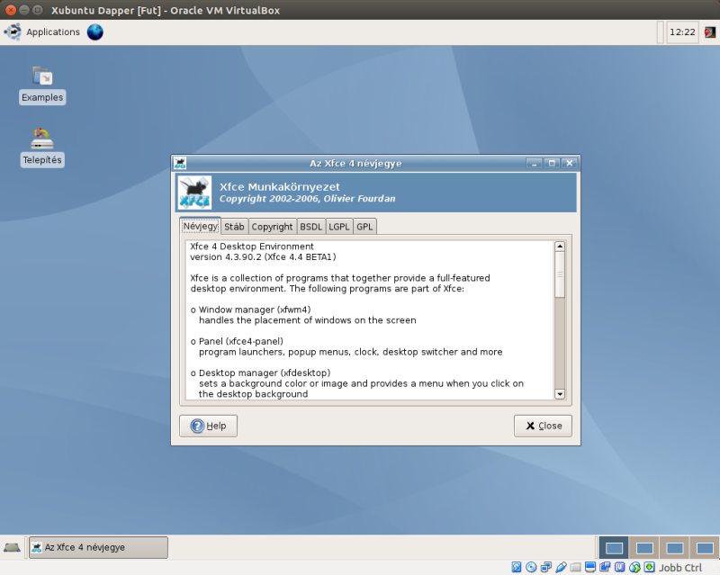Click VirtualBox shared folders status icon

pos(575,567)
